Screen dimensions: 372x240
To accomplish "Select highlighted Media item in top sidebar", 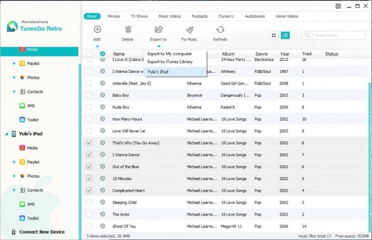I will pos(39,51).
